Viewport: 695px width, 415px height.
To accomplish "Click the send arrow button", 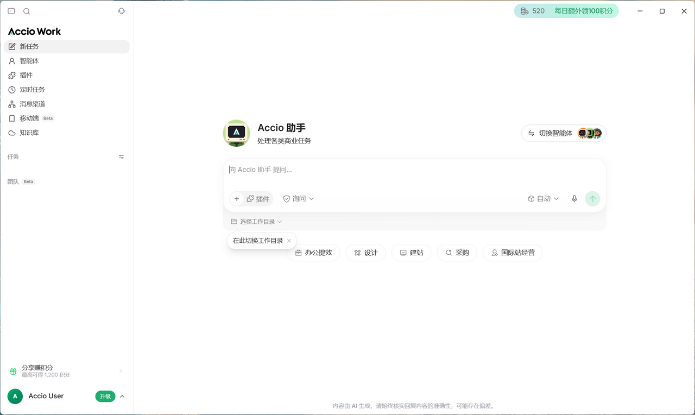I will pyautogui.click(x=592, y=199).
